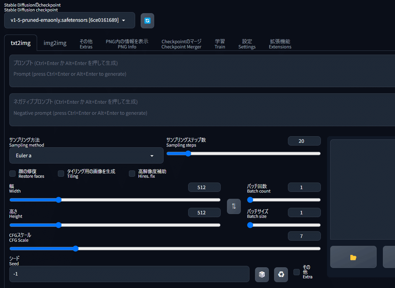Click the Width value 512 field
Image resolution: width=395 pixels, height=288 pixels.
pos(204,187)
